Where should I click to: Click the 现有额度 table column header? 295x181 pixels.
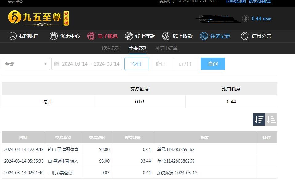(133, 138)
